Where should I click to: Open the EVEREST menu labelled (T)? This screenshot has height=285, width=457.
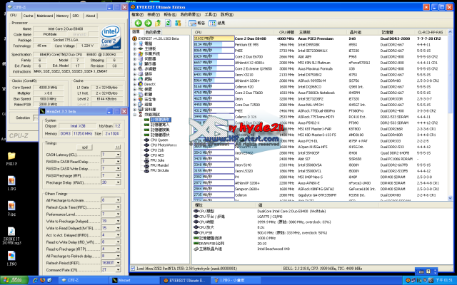click(211, 14)
